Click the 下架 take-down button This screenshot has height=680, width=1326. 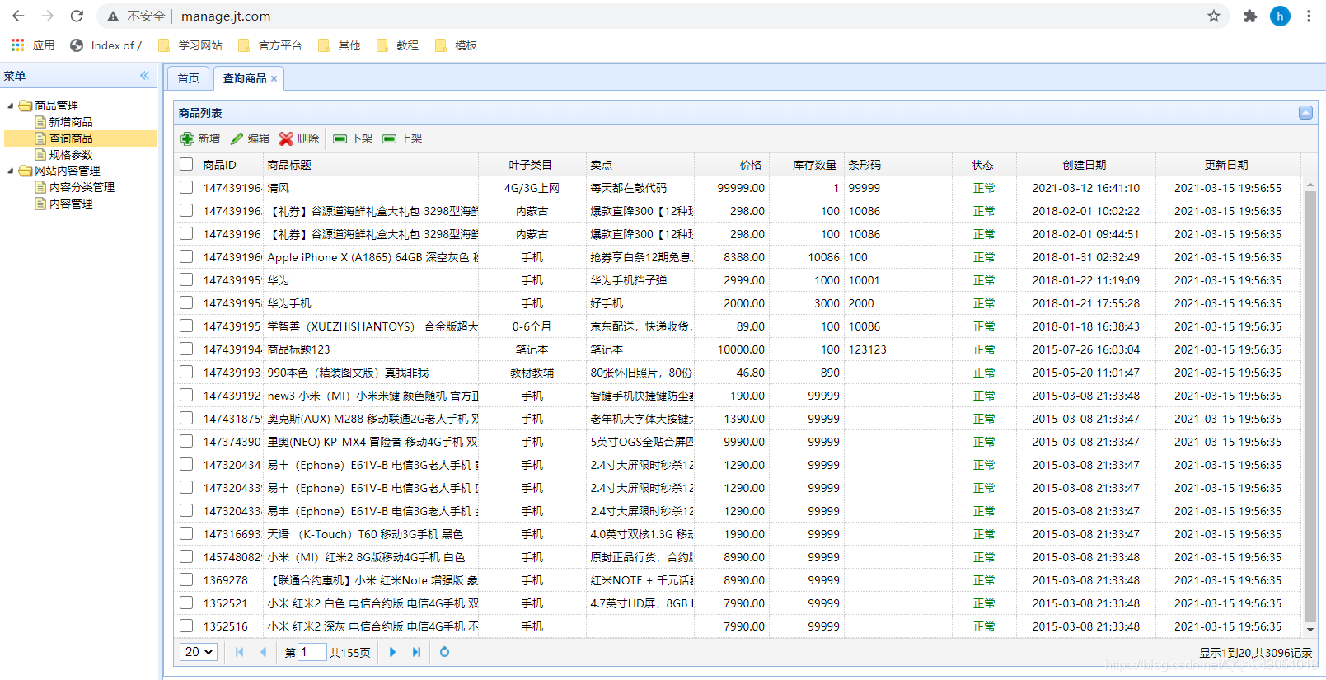[x=353, y=138]
